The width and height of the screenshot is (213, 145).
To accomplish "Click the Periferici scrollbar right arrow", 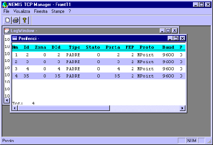I will point(182,108).
